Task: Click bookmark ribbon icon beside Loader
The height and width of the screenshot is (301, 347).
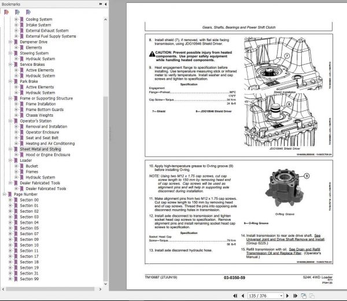Action: click(16, 161)
